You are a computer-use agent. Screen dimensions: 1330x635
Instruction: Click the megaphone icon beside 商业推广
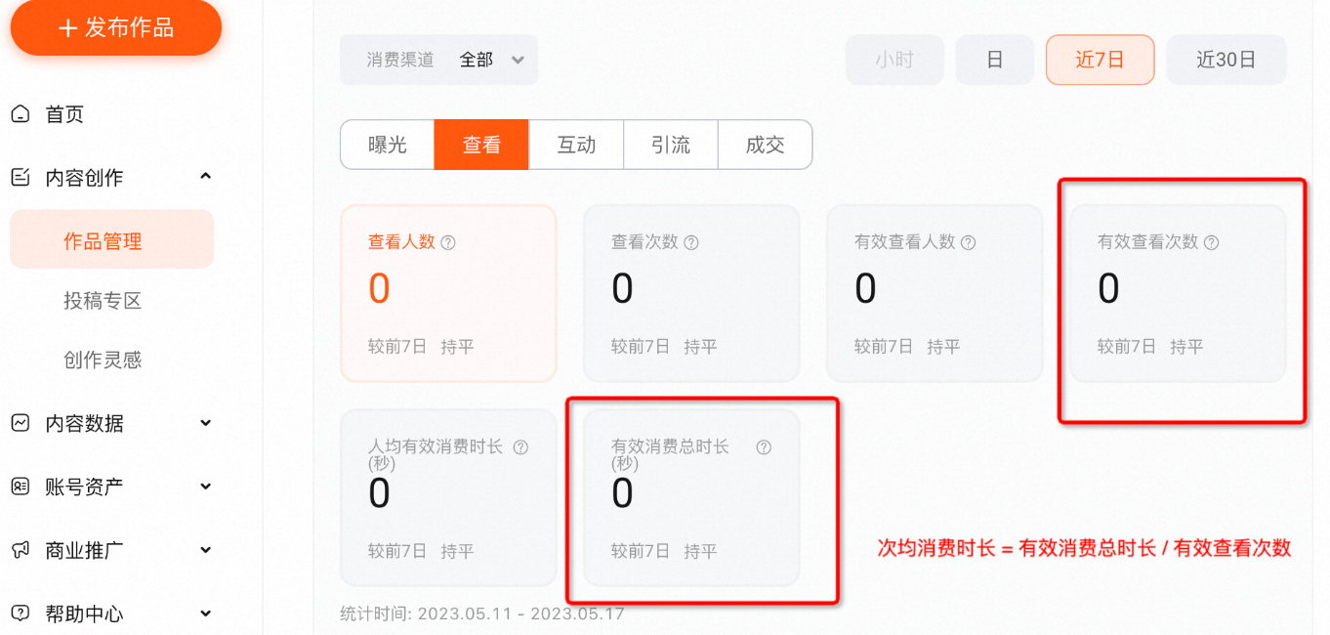coord(21,550)
